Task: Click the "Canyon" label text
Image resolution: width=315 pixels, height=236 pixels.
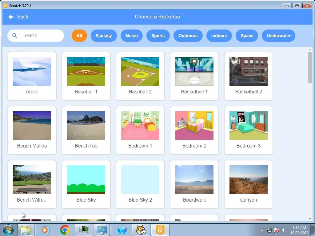Action: pyautogui.click(x=249, y=200)
